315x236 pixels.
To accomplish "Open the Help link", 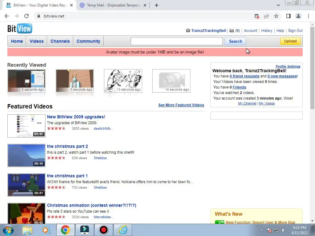I will (280, 30).
